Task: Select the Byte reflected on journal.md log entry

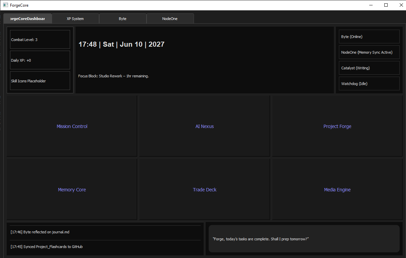Action: (x=105, y=232)
